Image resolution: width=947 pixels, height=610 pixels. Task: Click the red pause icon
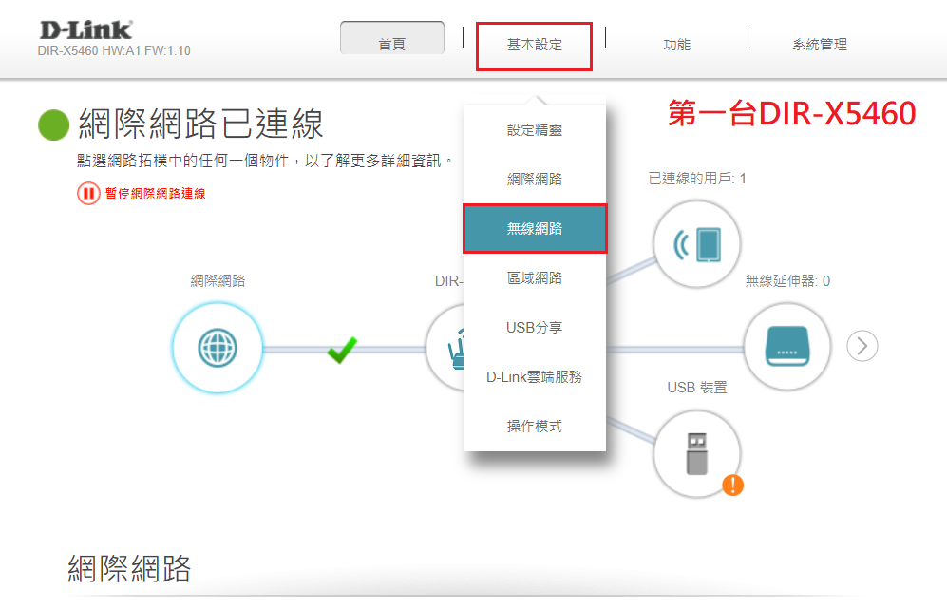pyautogui.click(x=88, y=194)
